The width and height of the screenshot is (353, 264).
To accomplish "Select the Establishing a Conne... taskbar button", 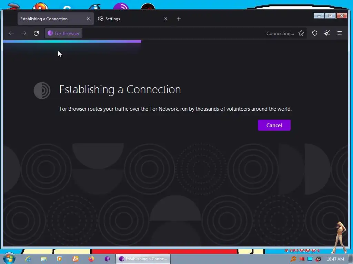I will tap(143, 259).
